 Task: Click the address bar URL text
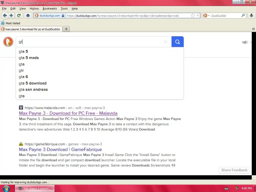pyautogui.click(x=122, y=16)
